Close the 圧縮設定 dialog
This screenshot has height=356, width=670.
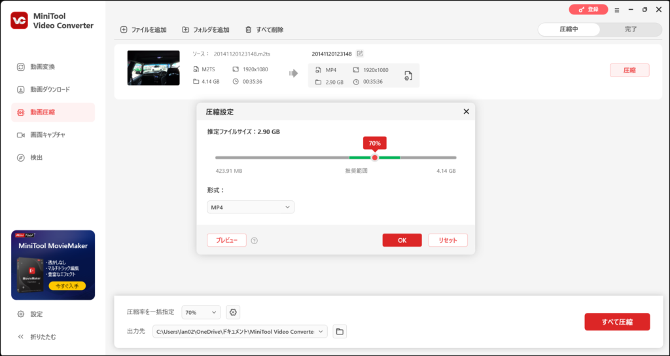pos(466,111)
